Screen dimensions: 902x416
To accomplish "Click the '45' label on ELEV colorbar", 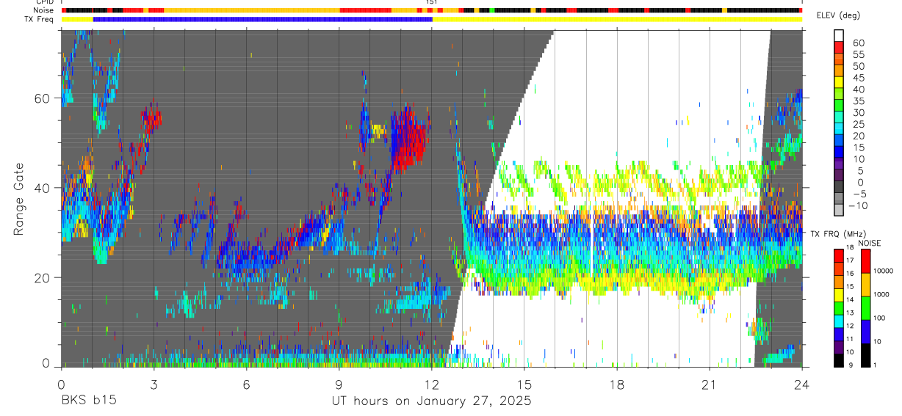I will [858, 78].
